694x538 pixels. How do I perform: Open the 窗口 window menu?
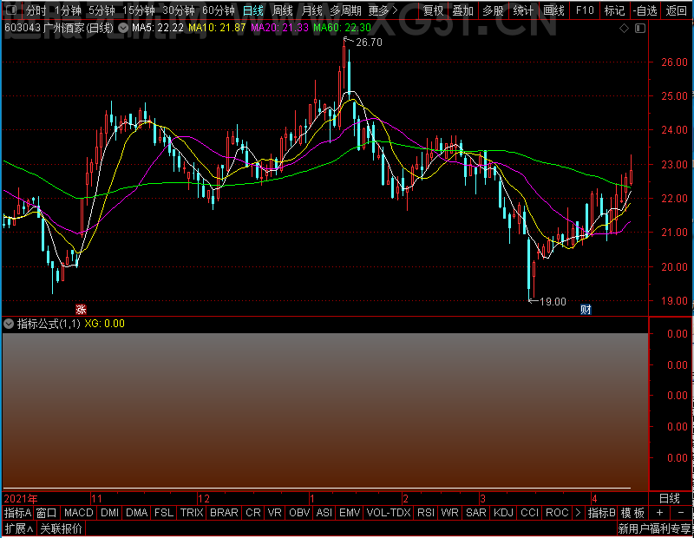tap(47, 513)
